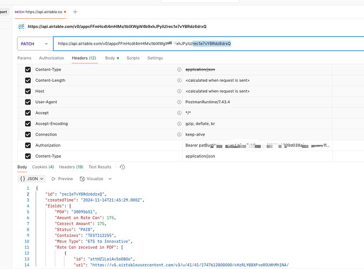Select the PATCH api.airtable.co request tab
This screenshot has width=364, height=269.
pyautogui.click(x=40, y=12)
